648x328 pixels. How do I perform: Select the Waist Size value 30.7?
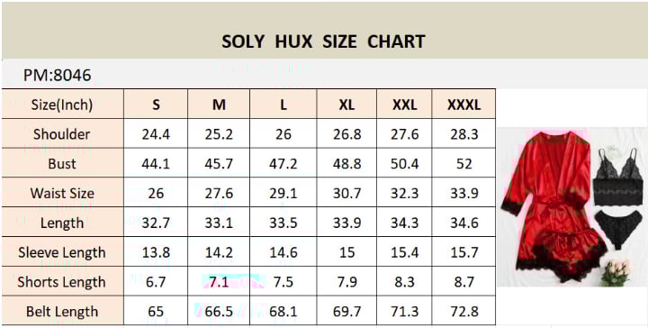pos(346,193)
